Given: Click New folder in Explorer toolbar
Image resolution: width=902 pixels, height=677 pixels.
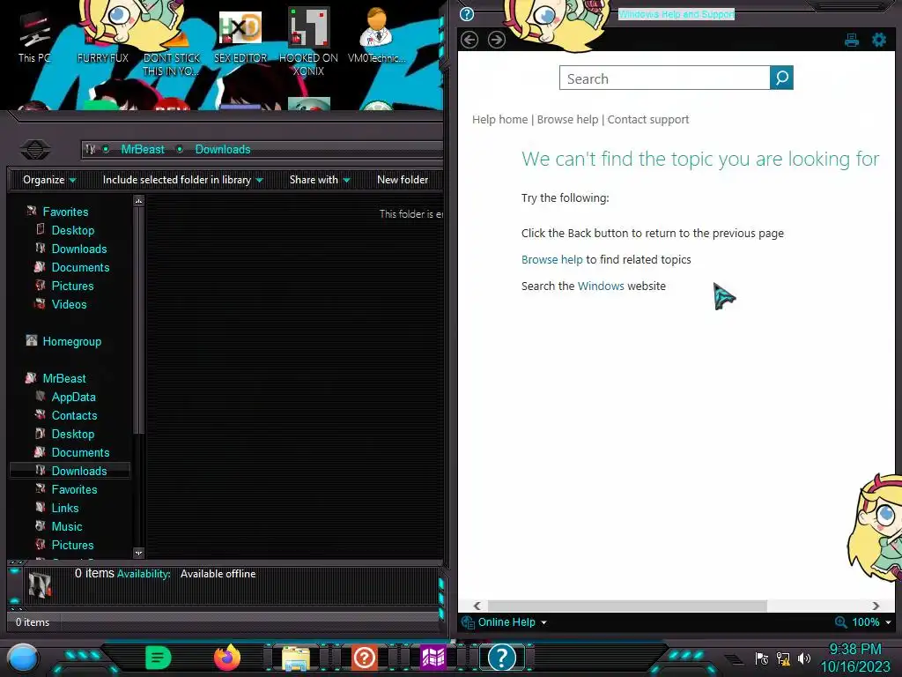Looking at the screenshot, I should (403, 180).
